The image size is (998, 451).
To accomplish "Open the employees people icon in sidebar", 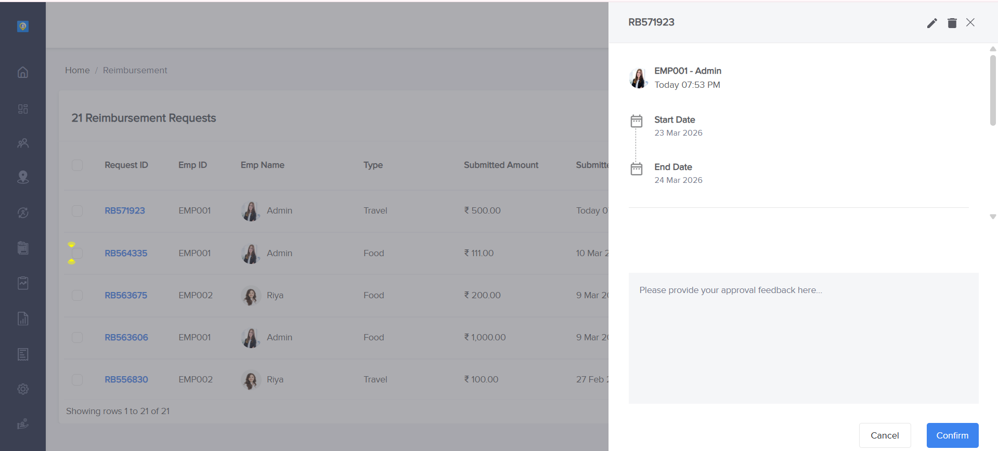I will (23, 143).
